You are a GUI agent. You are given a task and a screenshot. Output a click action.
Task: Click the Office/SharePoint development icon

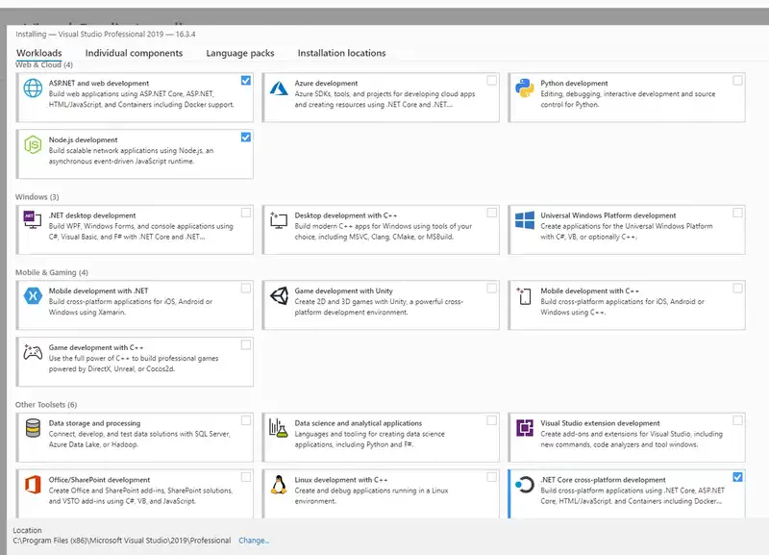coord(33,484)
